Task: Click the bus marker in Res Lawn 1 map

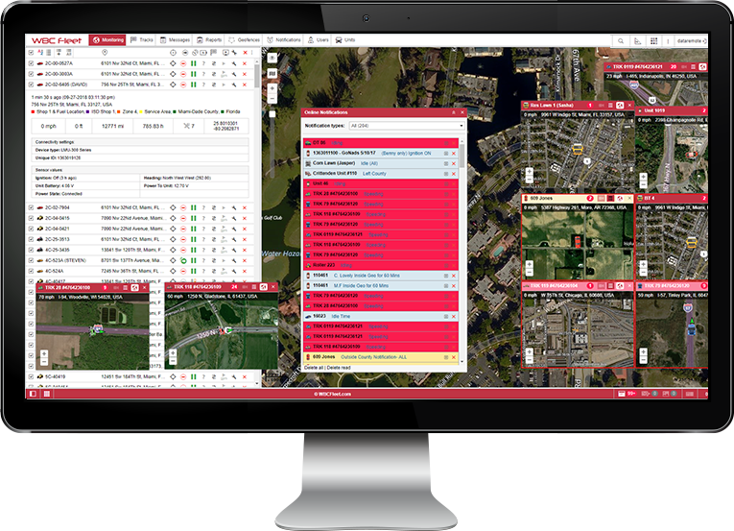Action: pos(578,149)
